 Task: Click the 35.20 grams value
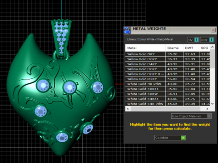(172, 54)
